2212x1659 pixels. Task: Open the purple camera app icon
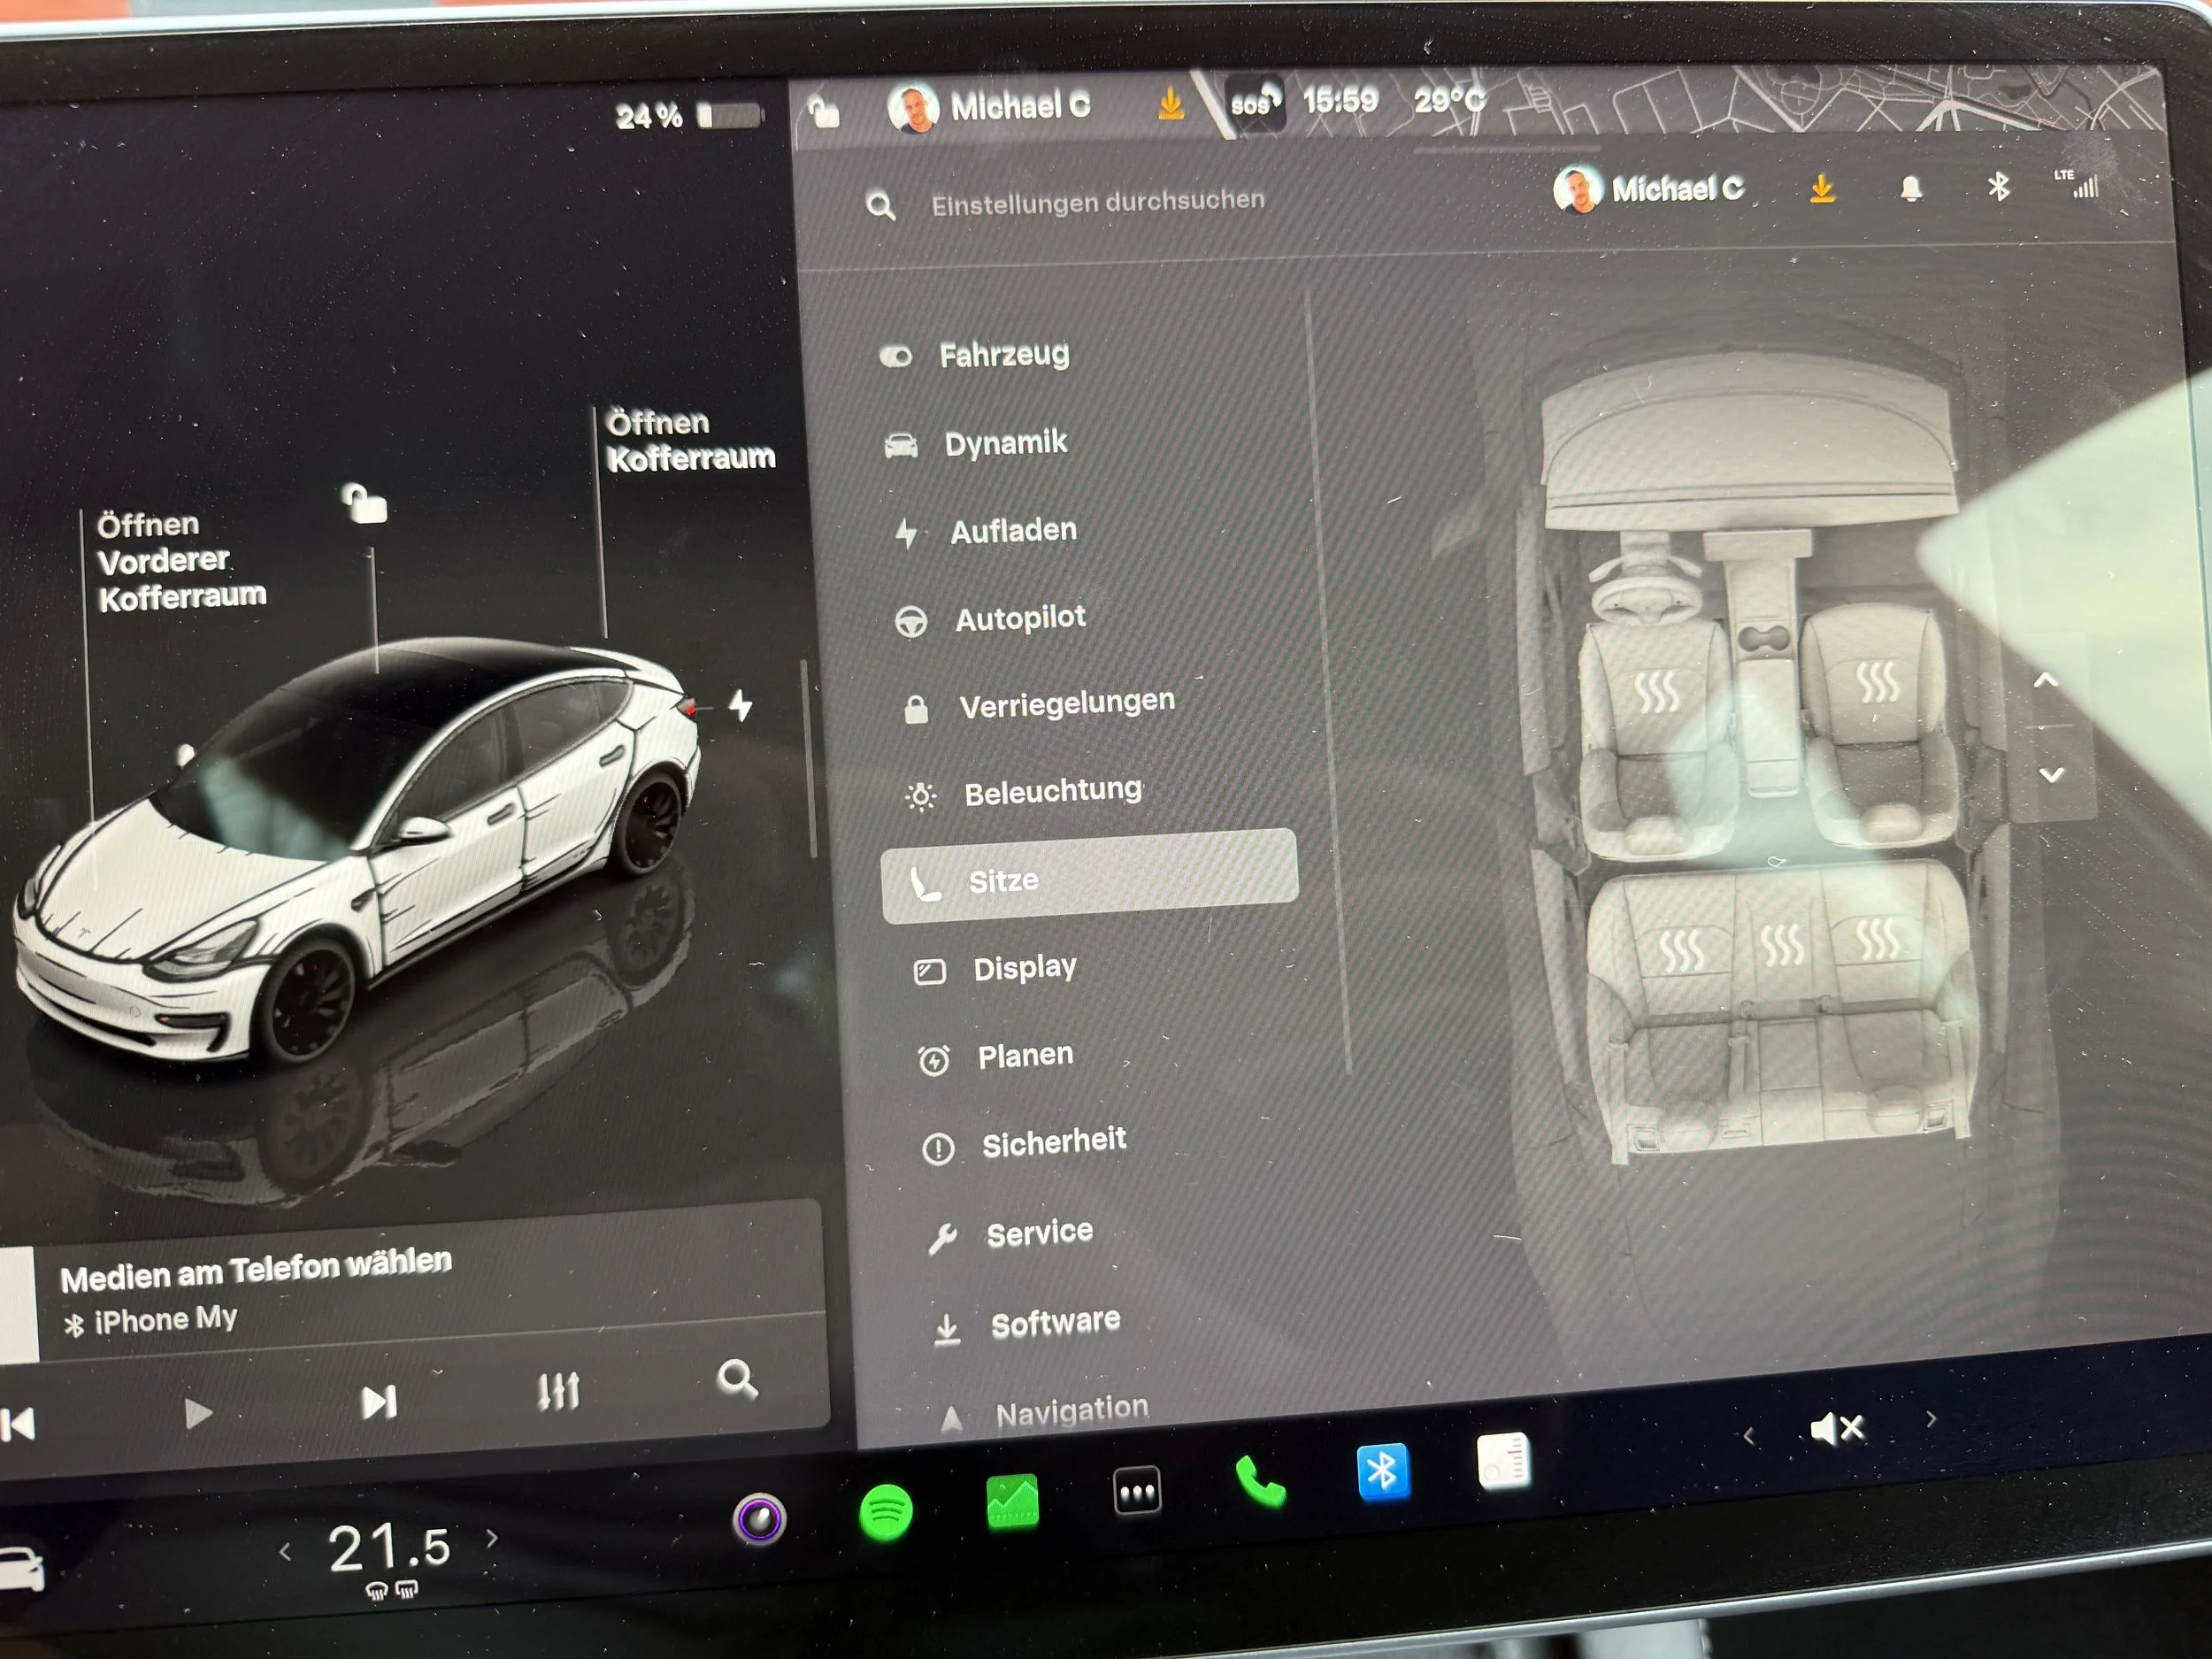pos(760,1520)
